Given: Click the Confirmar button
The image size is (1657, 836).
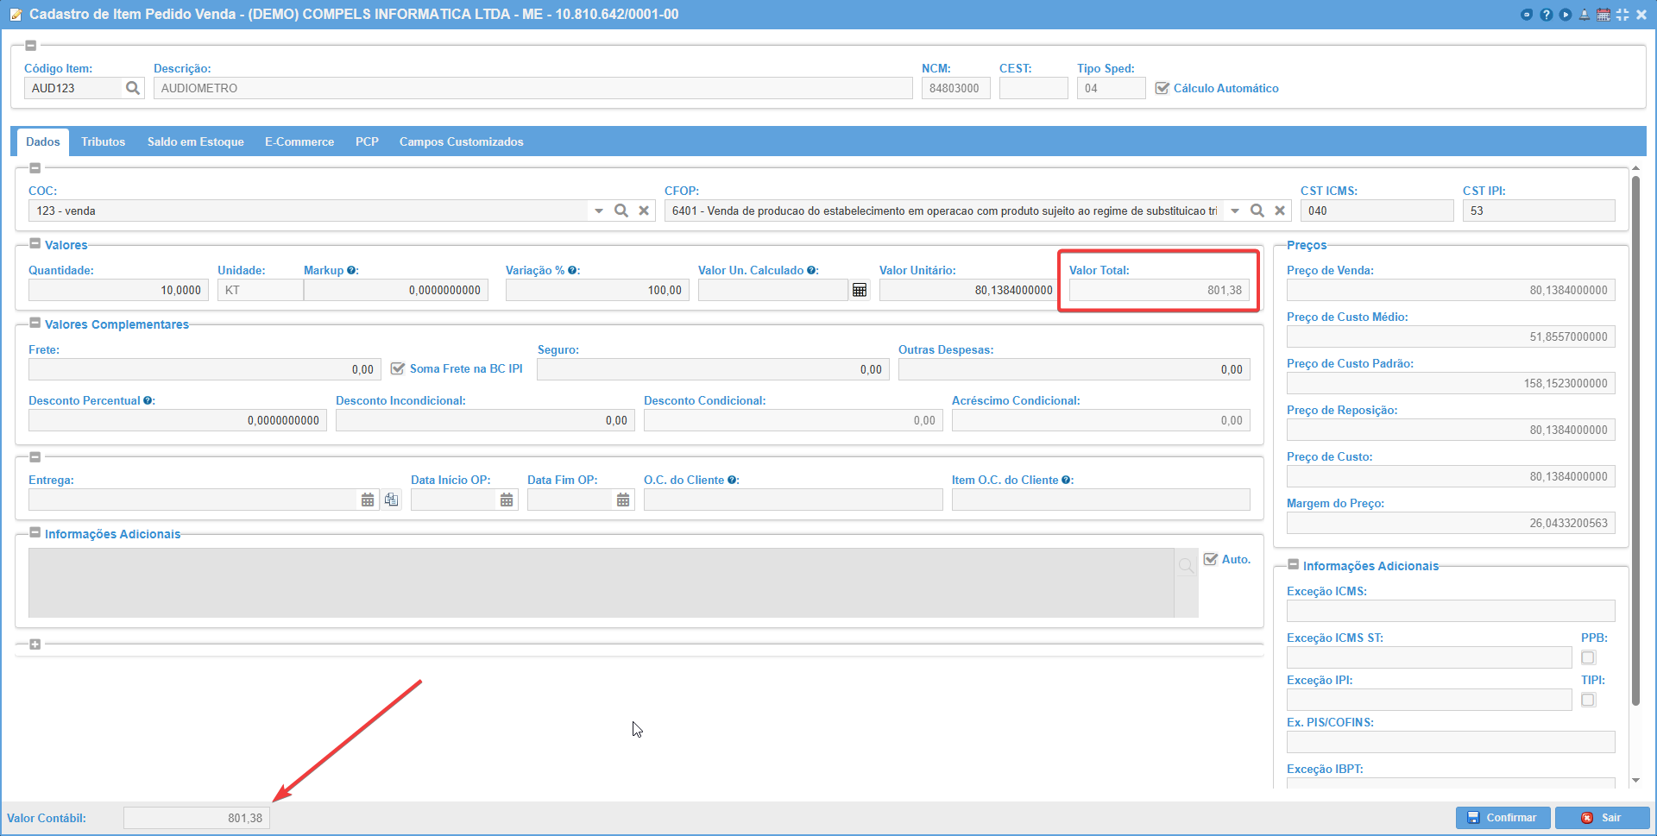Looking at the screenshot, I should 1503,818.
